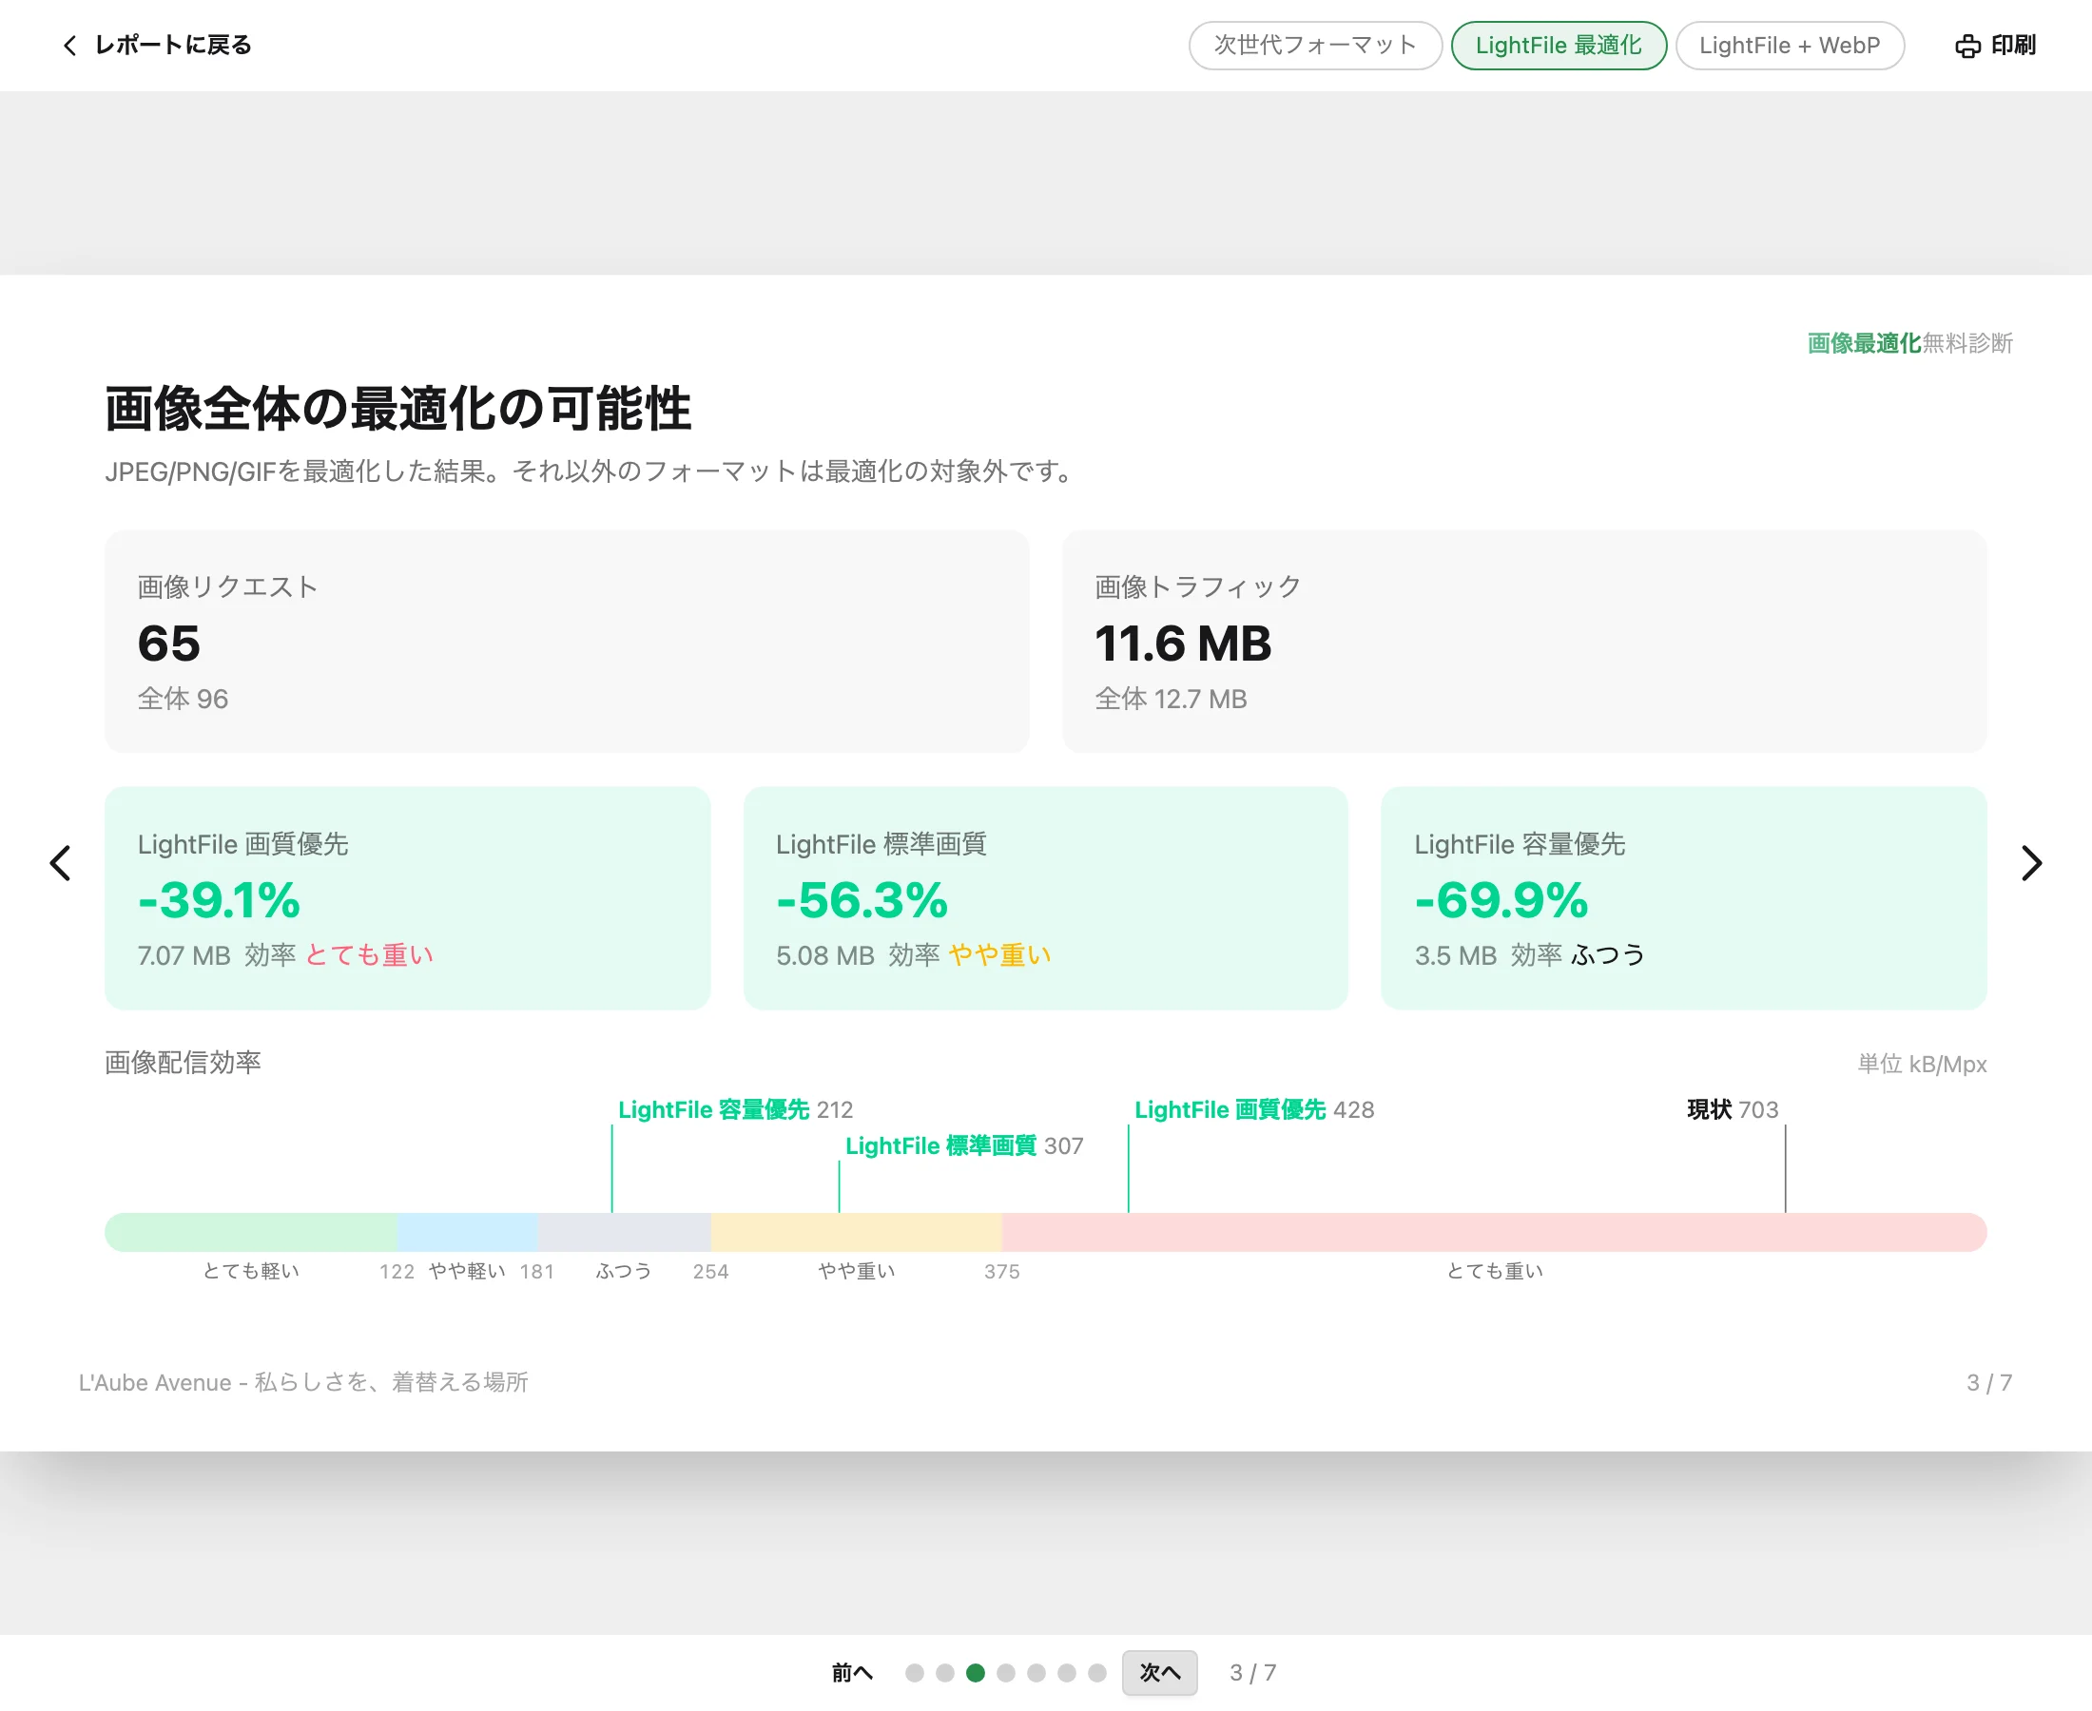
Task: Click the red とても重い bar segment
Action: pyautogui.click(x=1494, y=1232)
